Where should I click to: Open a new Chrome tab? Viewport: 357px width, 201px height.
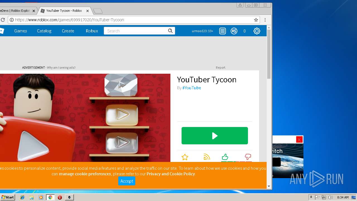(98, 11)
